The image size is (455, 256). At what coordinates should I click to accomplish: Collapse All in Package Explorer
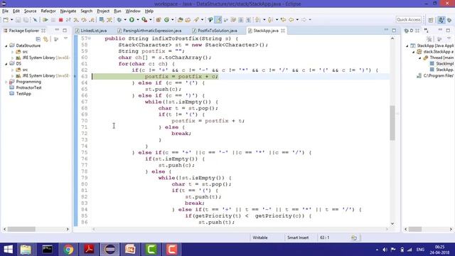(38, 39)
